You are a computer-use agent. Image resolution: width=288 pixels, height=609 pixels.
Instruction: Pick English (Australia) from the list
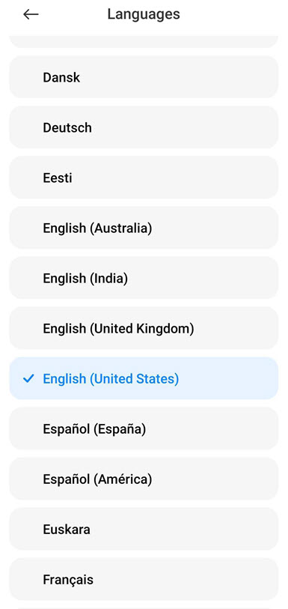coord(144,228)
